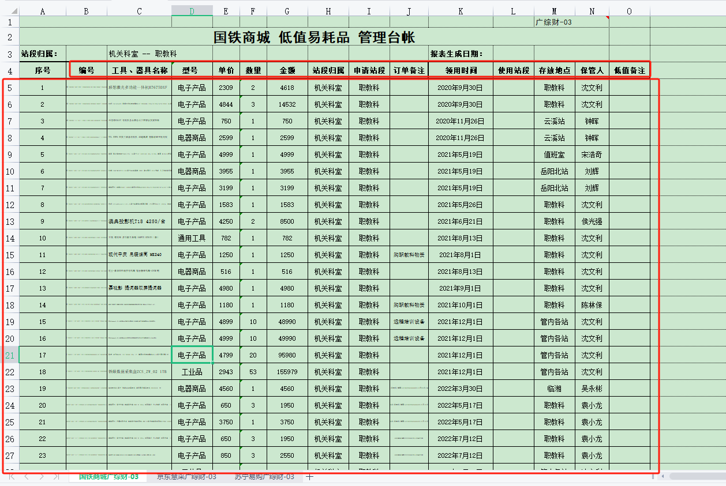Screen dimensions: 726x486
Task: Switch to the 苏宁易购广综财-03 sheet tab
Action: click(264, 477)
